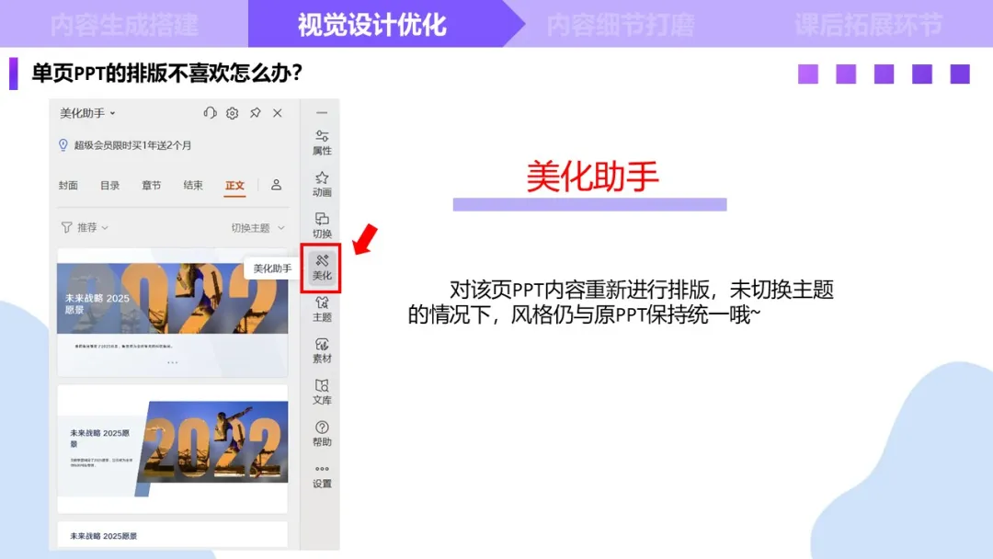993x559 pixels.
Task: Select the third partially visible 未来战略 layout
Action: click(172, 535)
